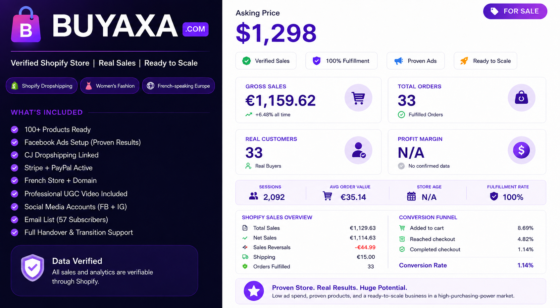Click the user icon in Real Customers
Image resolution: width=560 pixels, height=308 pixels.
point(358,150)
